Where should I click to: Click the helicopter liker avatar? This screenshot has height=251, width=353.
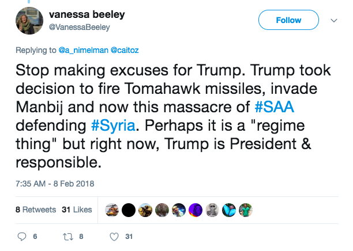(x=113, y=210)
